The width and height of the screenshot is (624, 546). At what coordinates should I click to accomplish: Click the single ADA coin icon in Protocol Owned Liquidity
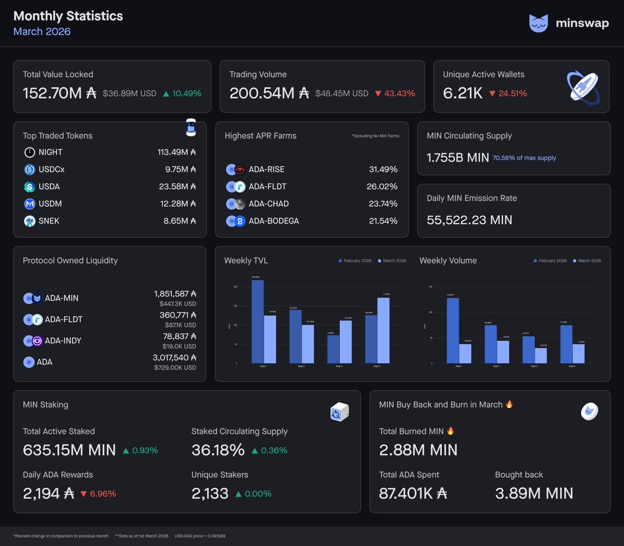(29, 362)
